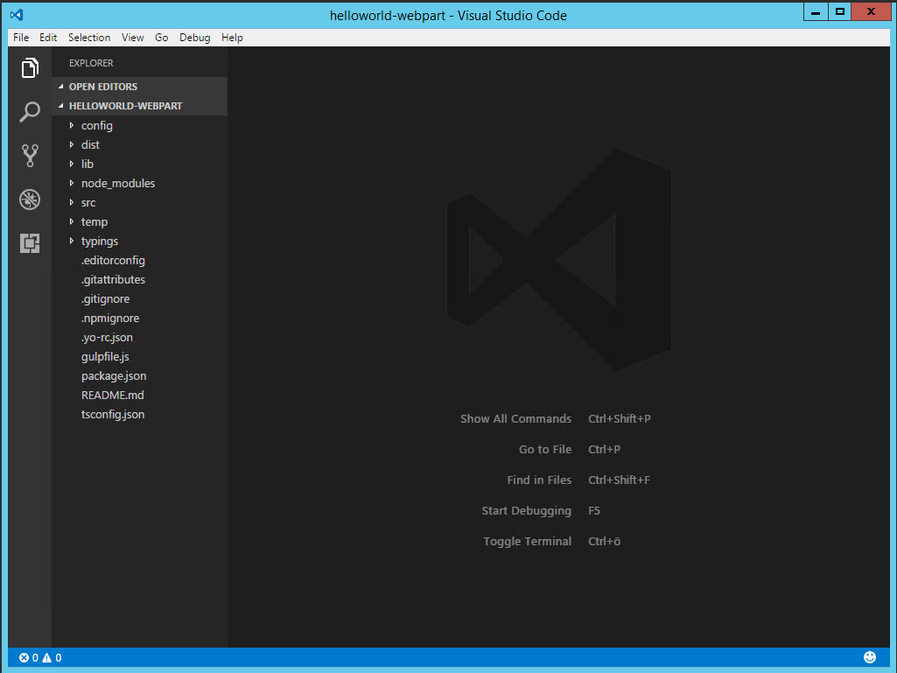The image size is (897, 673).
Task: Open the Selection menu
Action: [89, 38]
